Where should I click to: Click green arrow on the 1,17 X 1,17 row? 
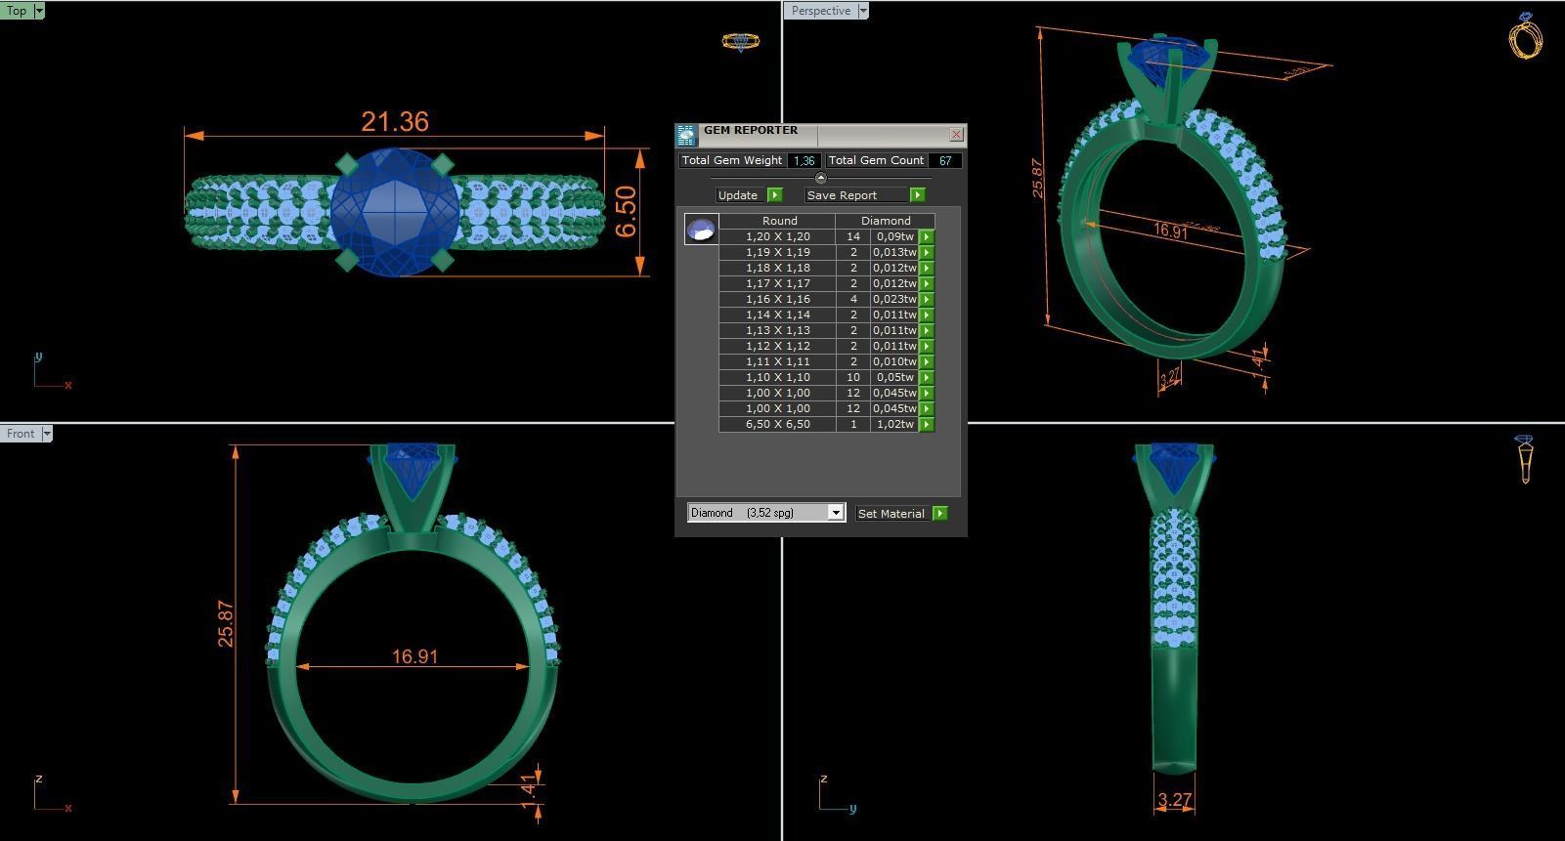pyautogui.click(x=927, y=283)
